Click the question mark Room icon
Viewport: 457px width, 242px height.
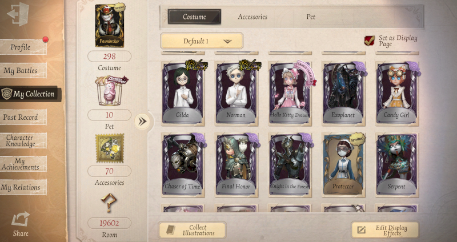pos(109,203)
